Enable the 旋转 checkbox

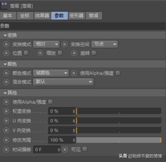pyautogui.click(x=94, y=53)
